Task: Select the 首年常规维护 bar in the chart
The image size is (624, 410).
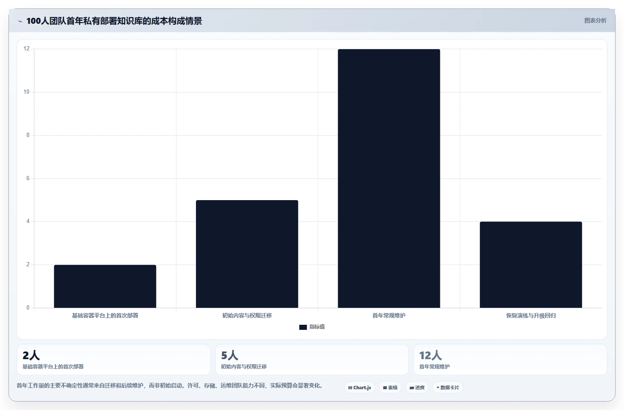Action: point(389,179)
